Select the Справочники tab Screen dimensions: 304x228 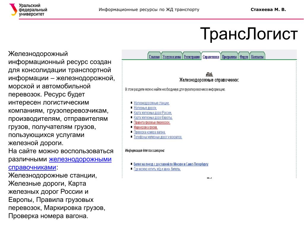[x=211, y=56]
